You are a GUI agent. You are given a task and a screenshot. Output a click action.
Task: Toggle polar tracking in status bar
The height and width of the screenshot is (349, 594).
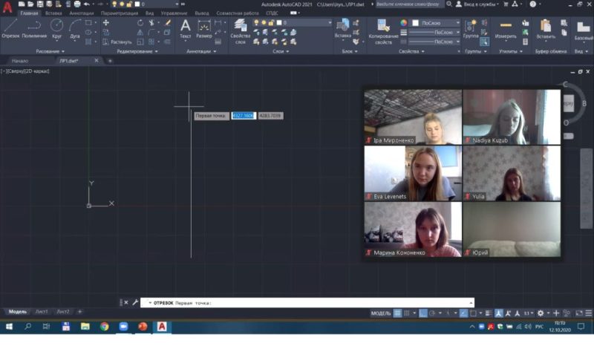pyautogui.click(x=432, y=313)
